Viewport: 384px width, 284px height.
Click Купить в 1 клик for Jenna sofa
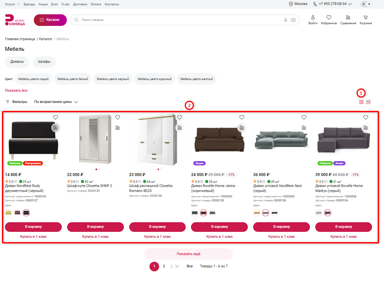click(x=220, y=237)
